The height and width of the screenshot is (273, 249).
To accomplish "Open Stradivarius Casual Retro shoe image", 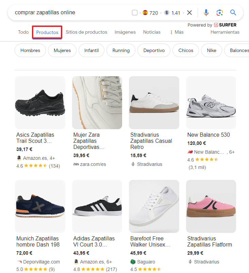I will click(x=154, y=103).
